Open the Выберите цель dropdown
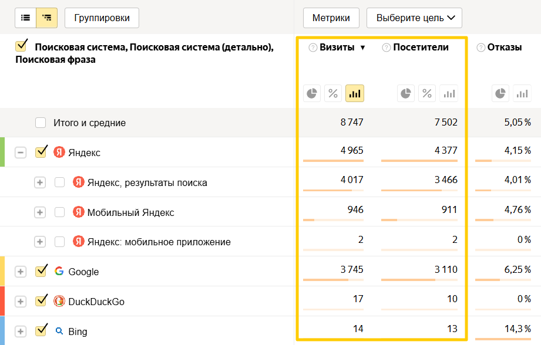 [x=414, y=18]
